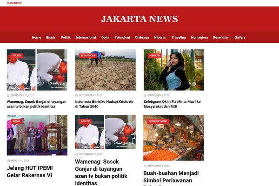Go to the Kesehatan section
Screen dimensions: 279x186
click(221, 37)
